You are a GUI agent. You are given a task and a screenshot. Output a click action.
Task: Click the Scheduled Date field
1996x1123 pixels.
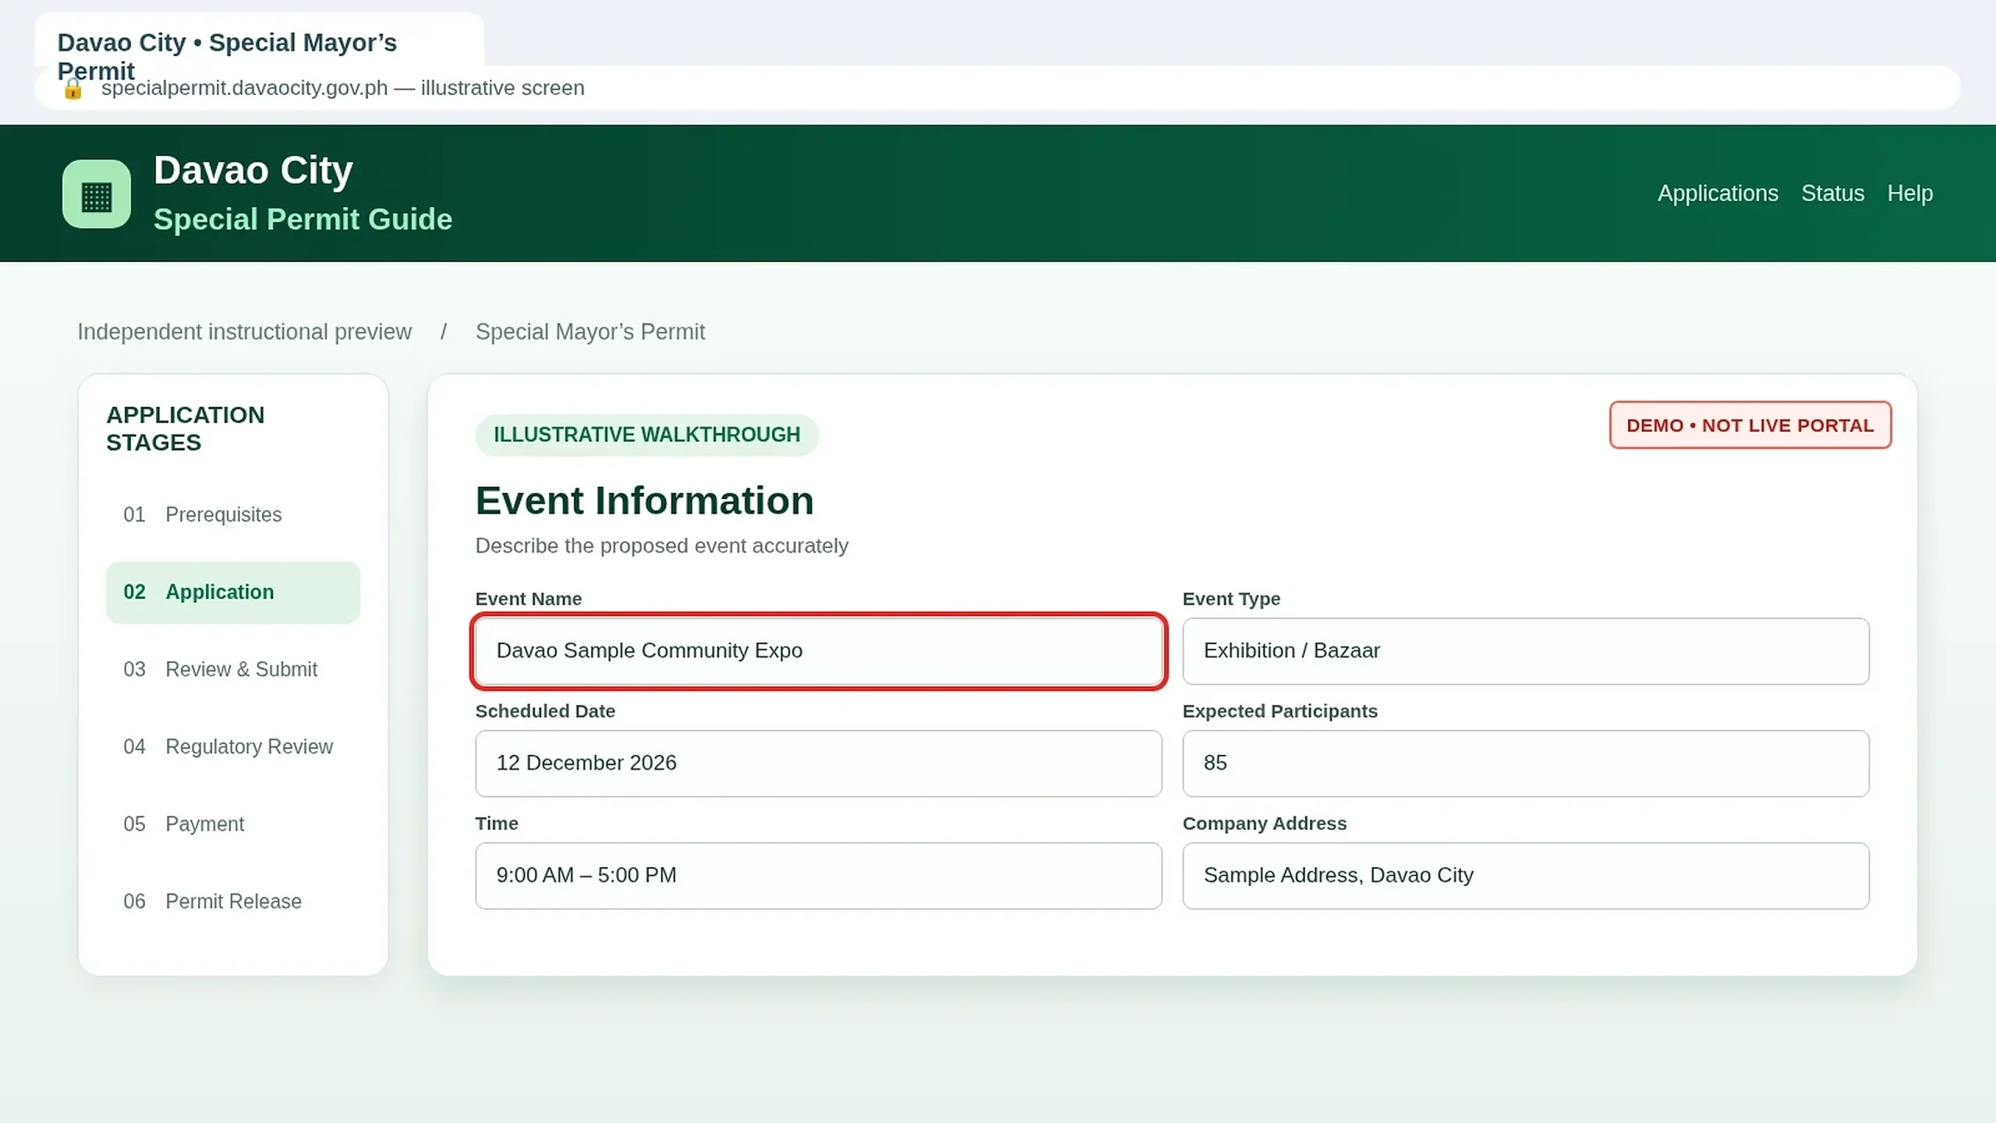(x=819, y=763)
